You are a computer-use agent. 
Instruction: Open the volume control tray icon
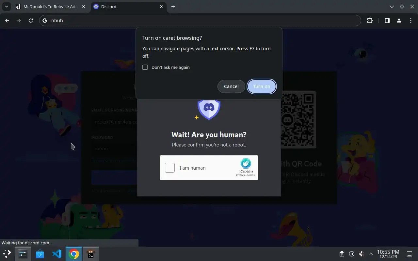361,254
